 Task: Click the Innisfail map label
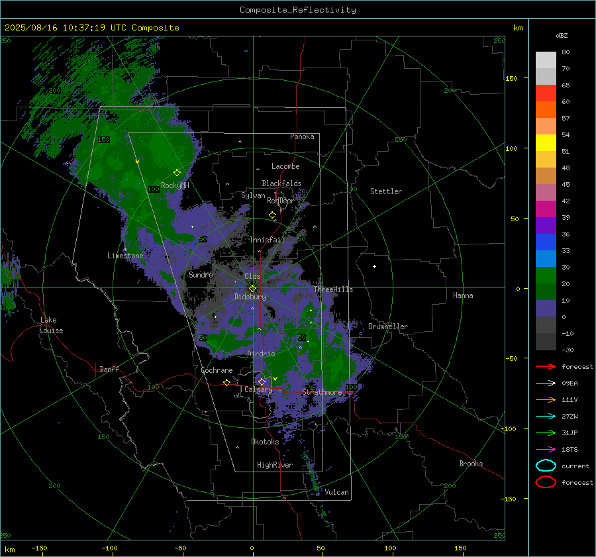point(267,240)
